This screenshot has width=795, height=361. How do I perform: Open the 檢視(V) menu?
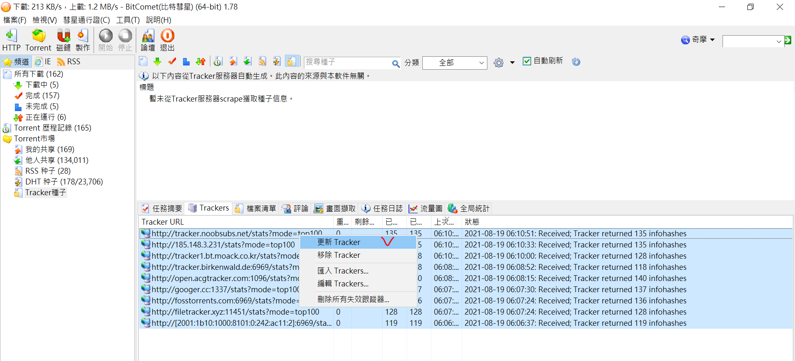pos(45,20)
